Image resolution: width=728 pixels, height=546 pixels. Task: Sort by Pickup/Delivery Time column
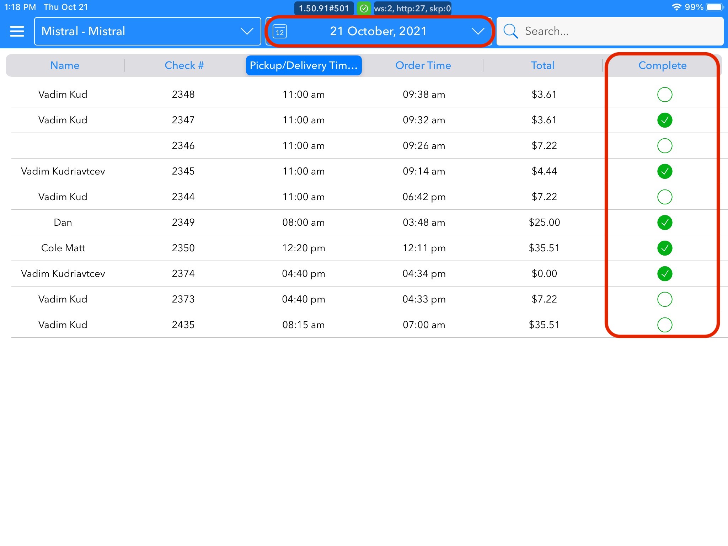[x=304, y=65]
